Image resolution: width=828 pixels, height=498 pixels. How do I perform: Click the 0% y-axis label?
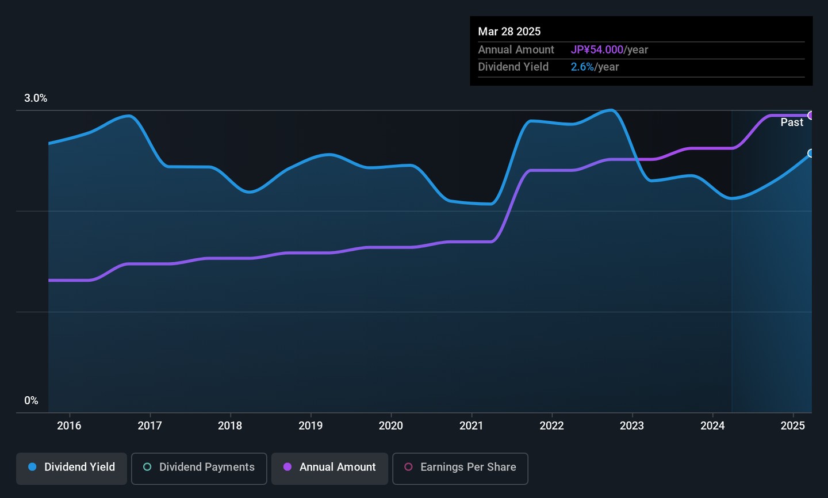31,401
